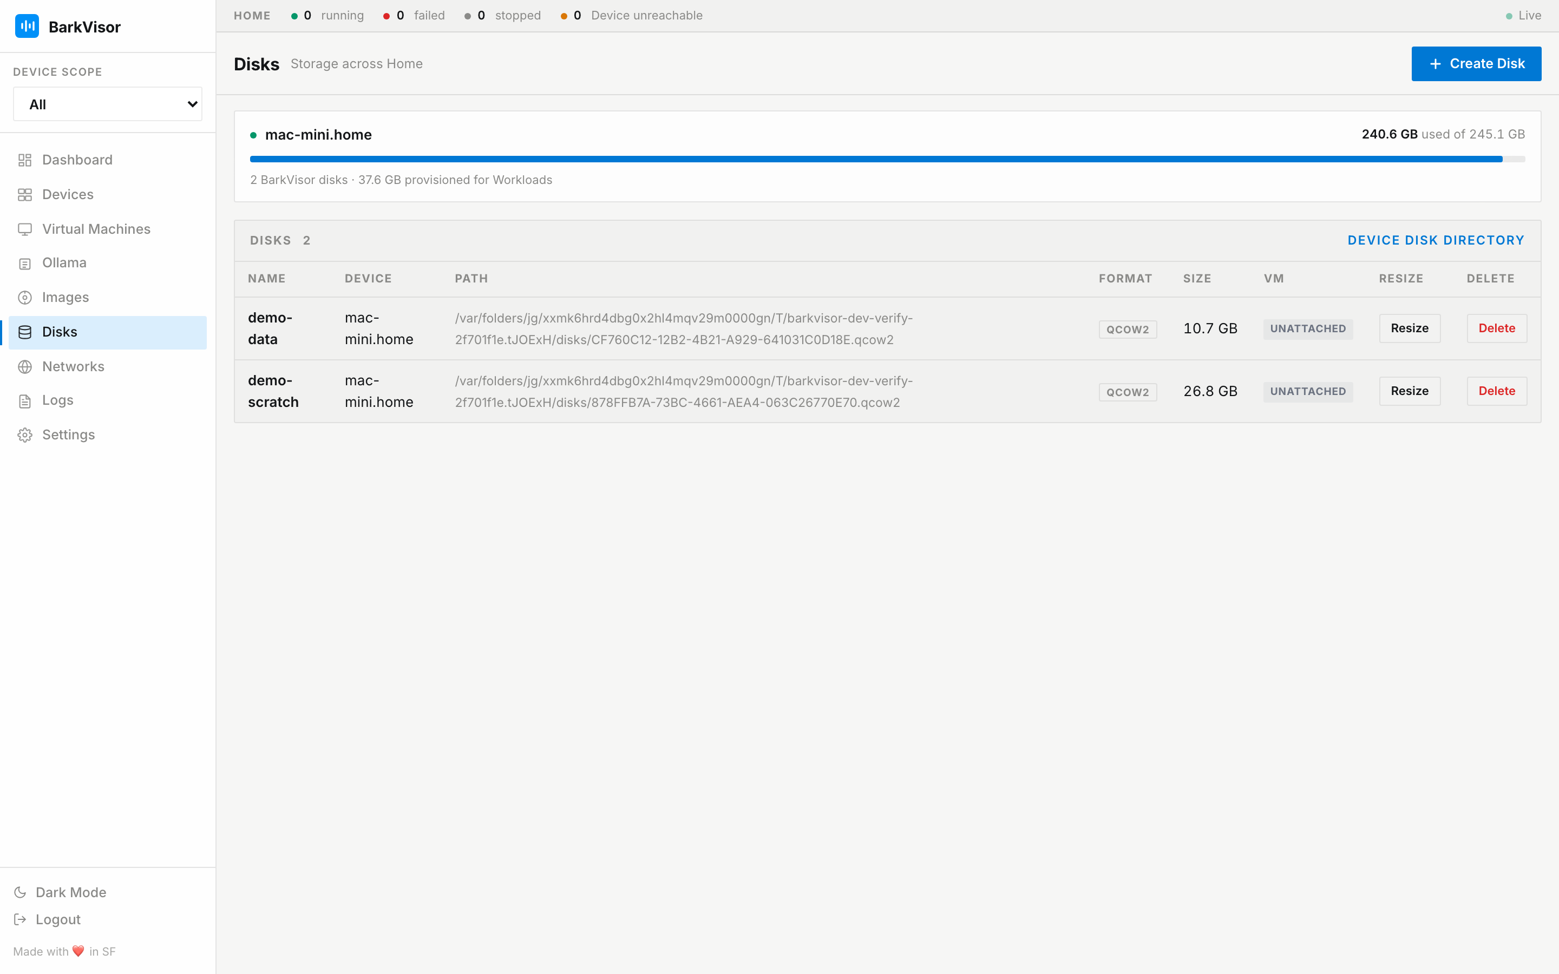
Task: Click the Ollama sidebar icon
Action: (x=24, y=264)
